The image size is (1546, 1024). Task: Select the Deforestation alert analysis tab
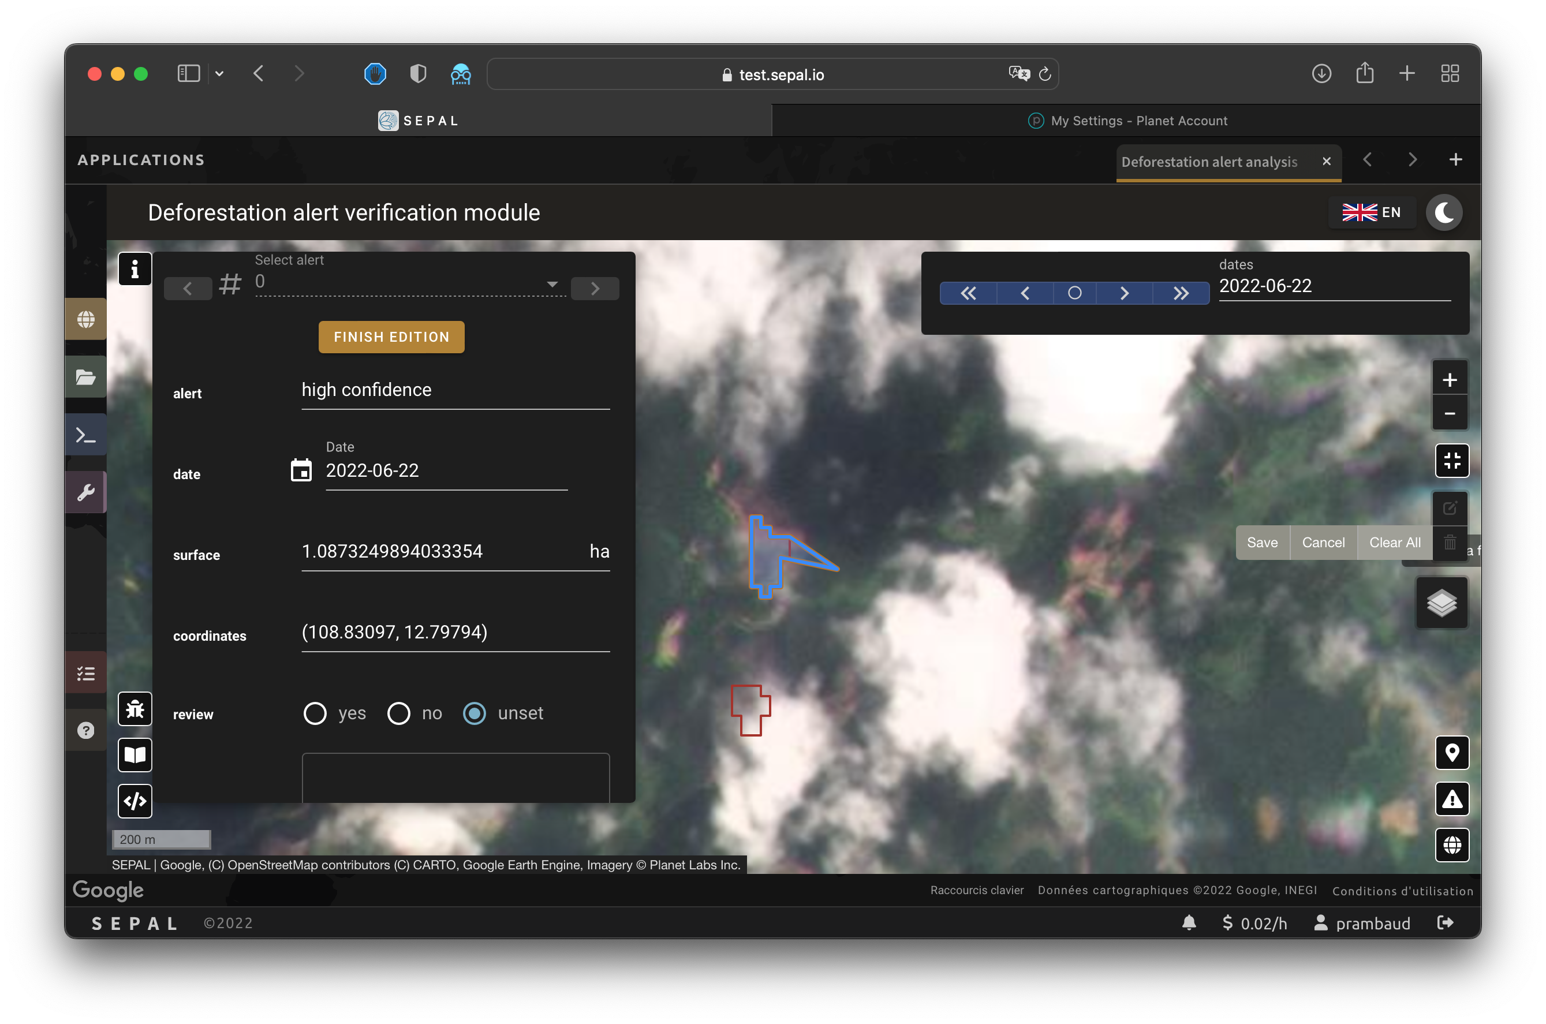coord(1208,161)
